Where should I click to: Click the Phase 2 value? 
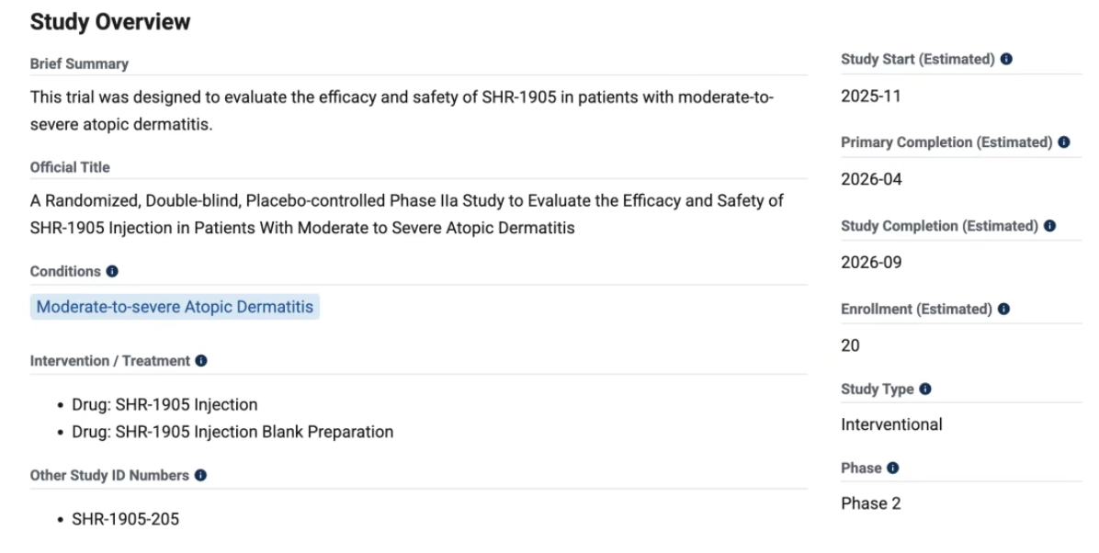(x=870, y=503)
